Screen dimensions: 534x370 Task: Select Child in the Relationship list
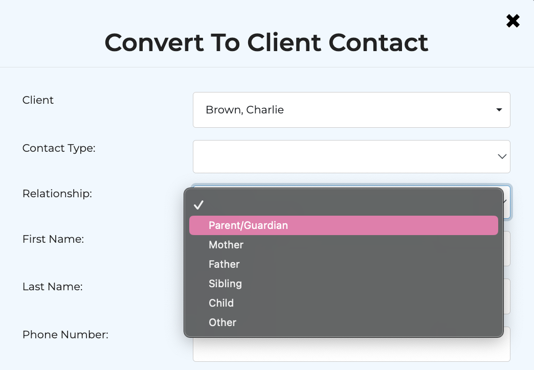[221, 303]
